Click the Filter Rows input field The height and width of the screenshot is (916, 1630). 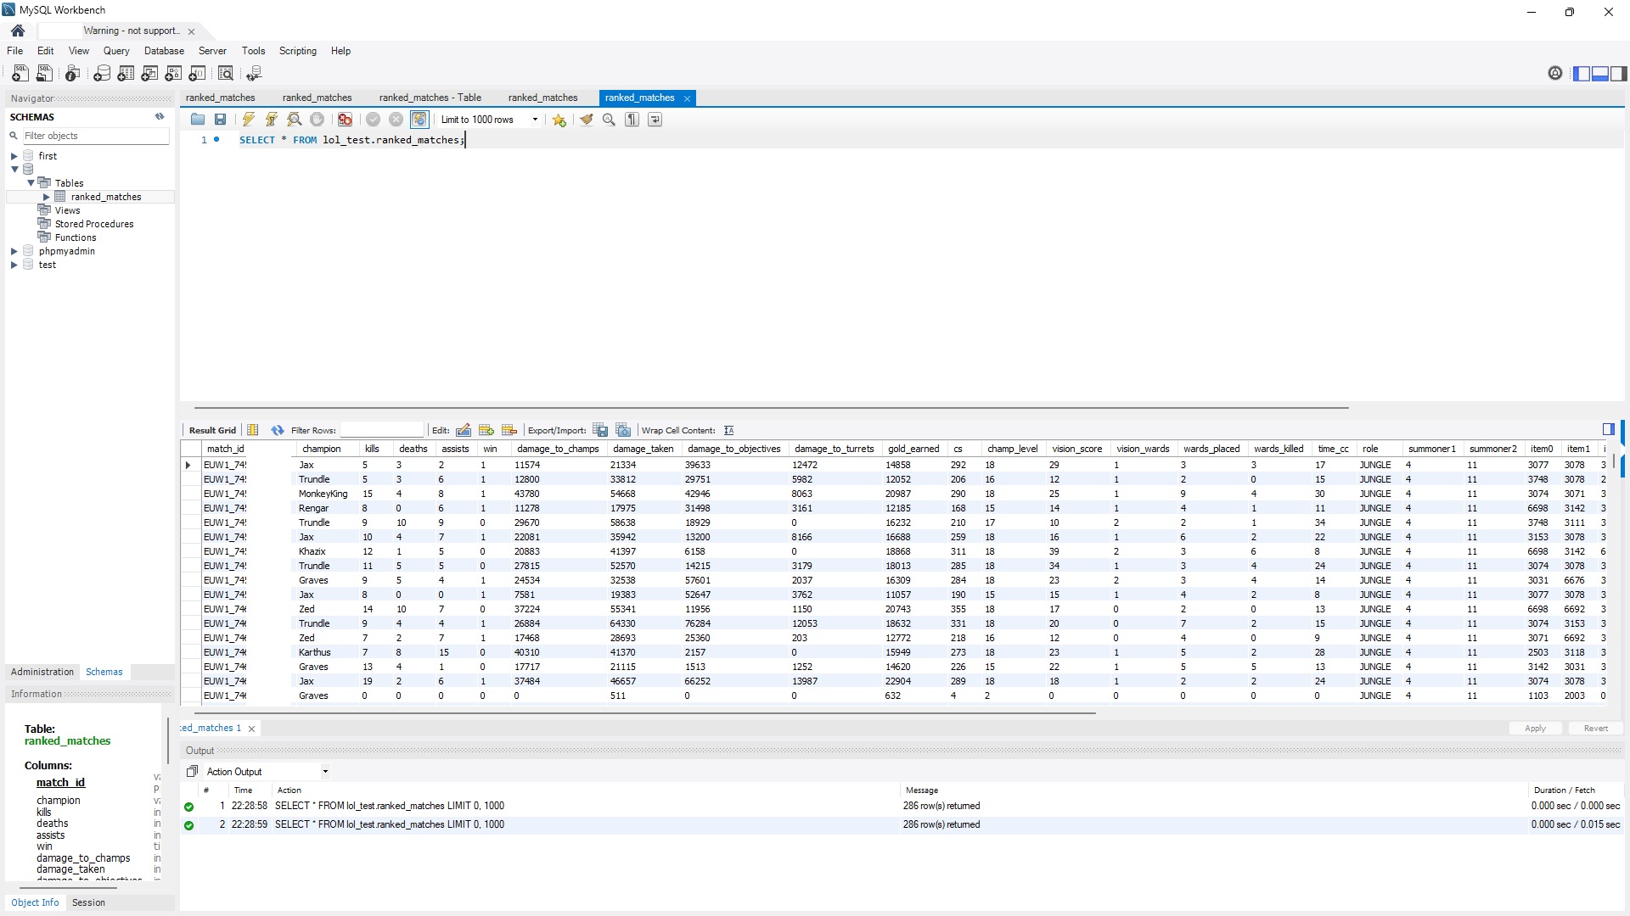(x=381, y=430)
